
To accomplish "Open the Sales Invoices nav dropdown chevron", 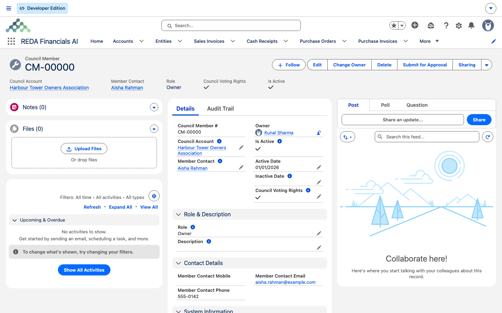I will coord(233,41).
